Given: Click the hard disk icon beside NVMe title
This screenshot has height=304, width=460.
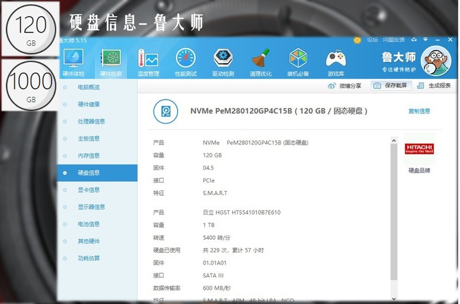Looking at the screenshot, I should coord(166,111).
